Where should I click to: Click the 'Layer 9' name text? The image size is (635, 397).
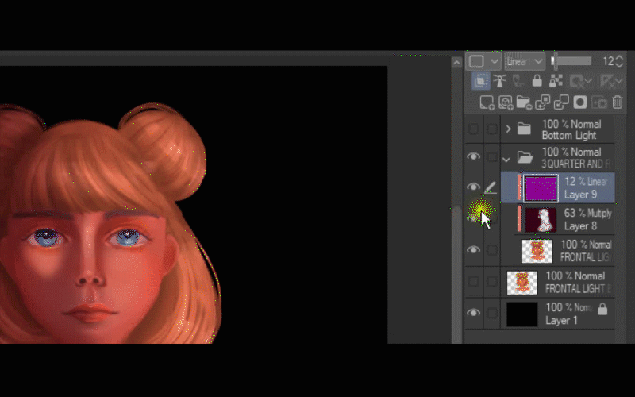click(580, 195)
